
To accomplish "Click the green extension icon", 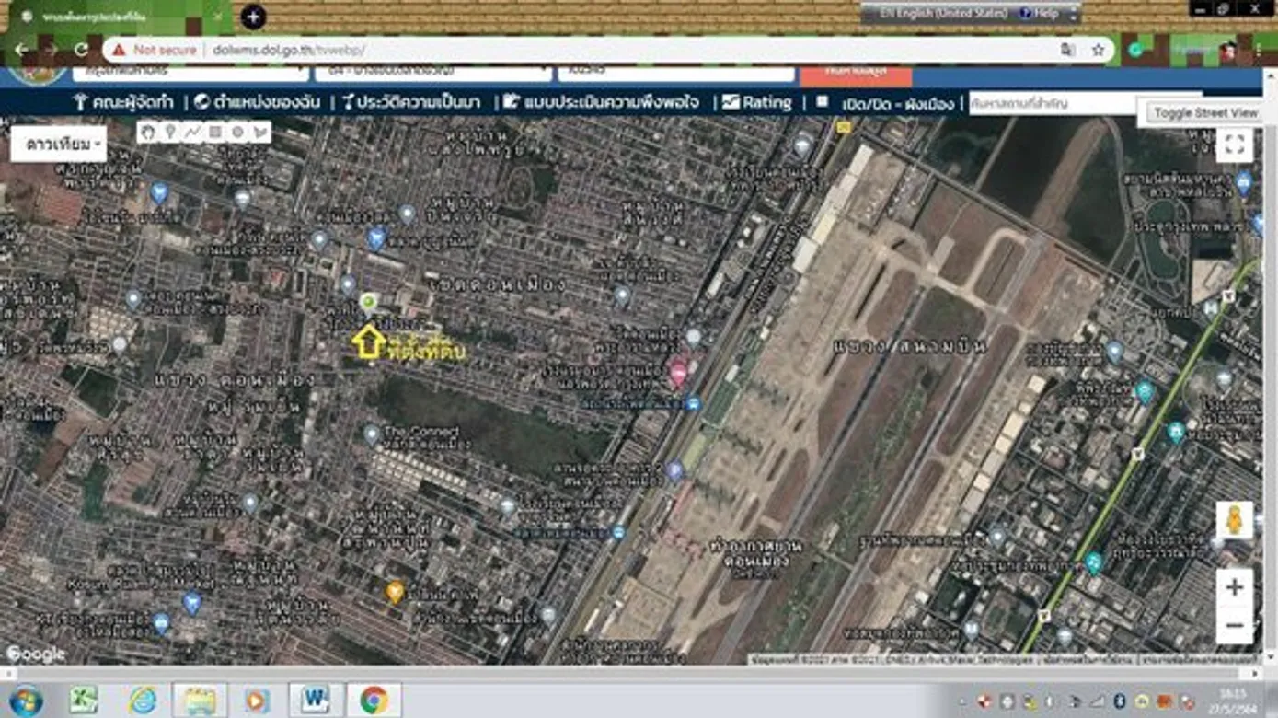I will (1137, 50).
